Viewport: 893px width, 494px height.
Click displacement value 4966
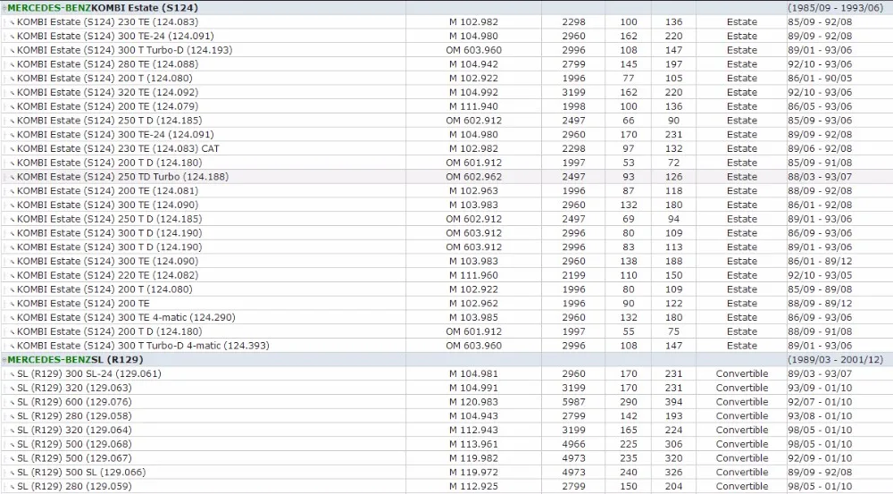tap(573, 444)
